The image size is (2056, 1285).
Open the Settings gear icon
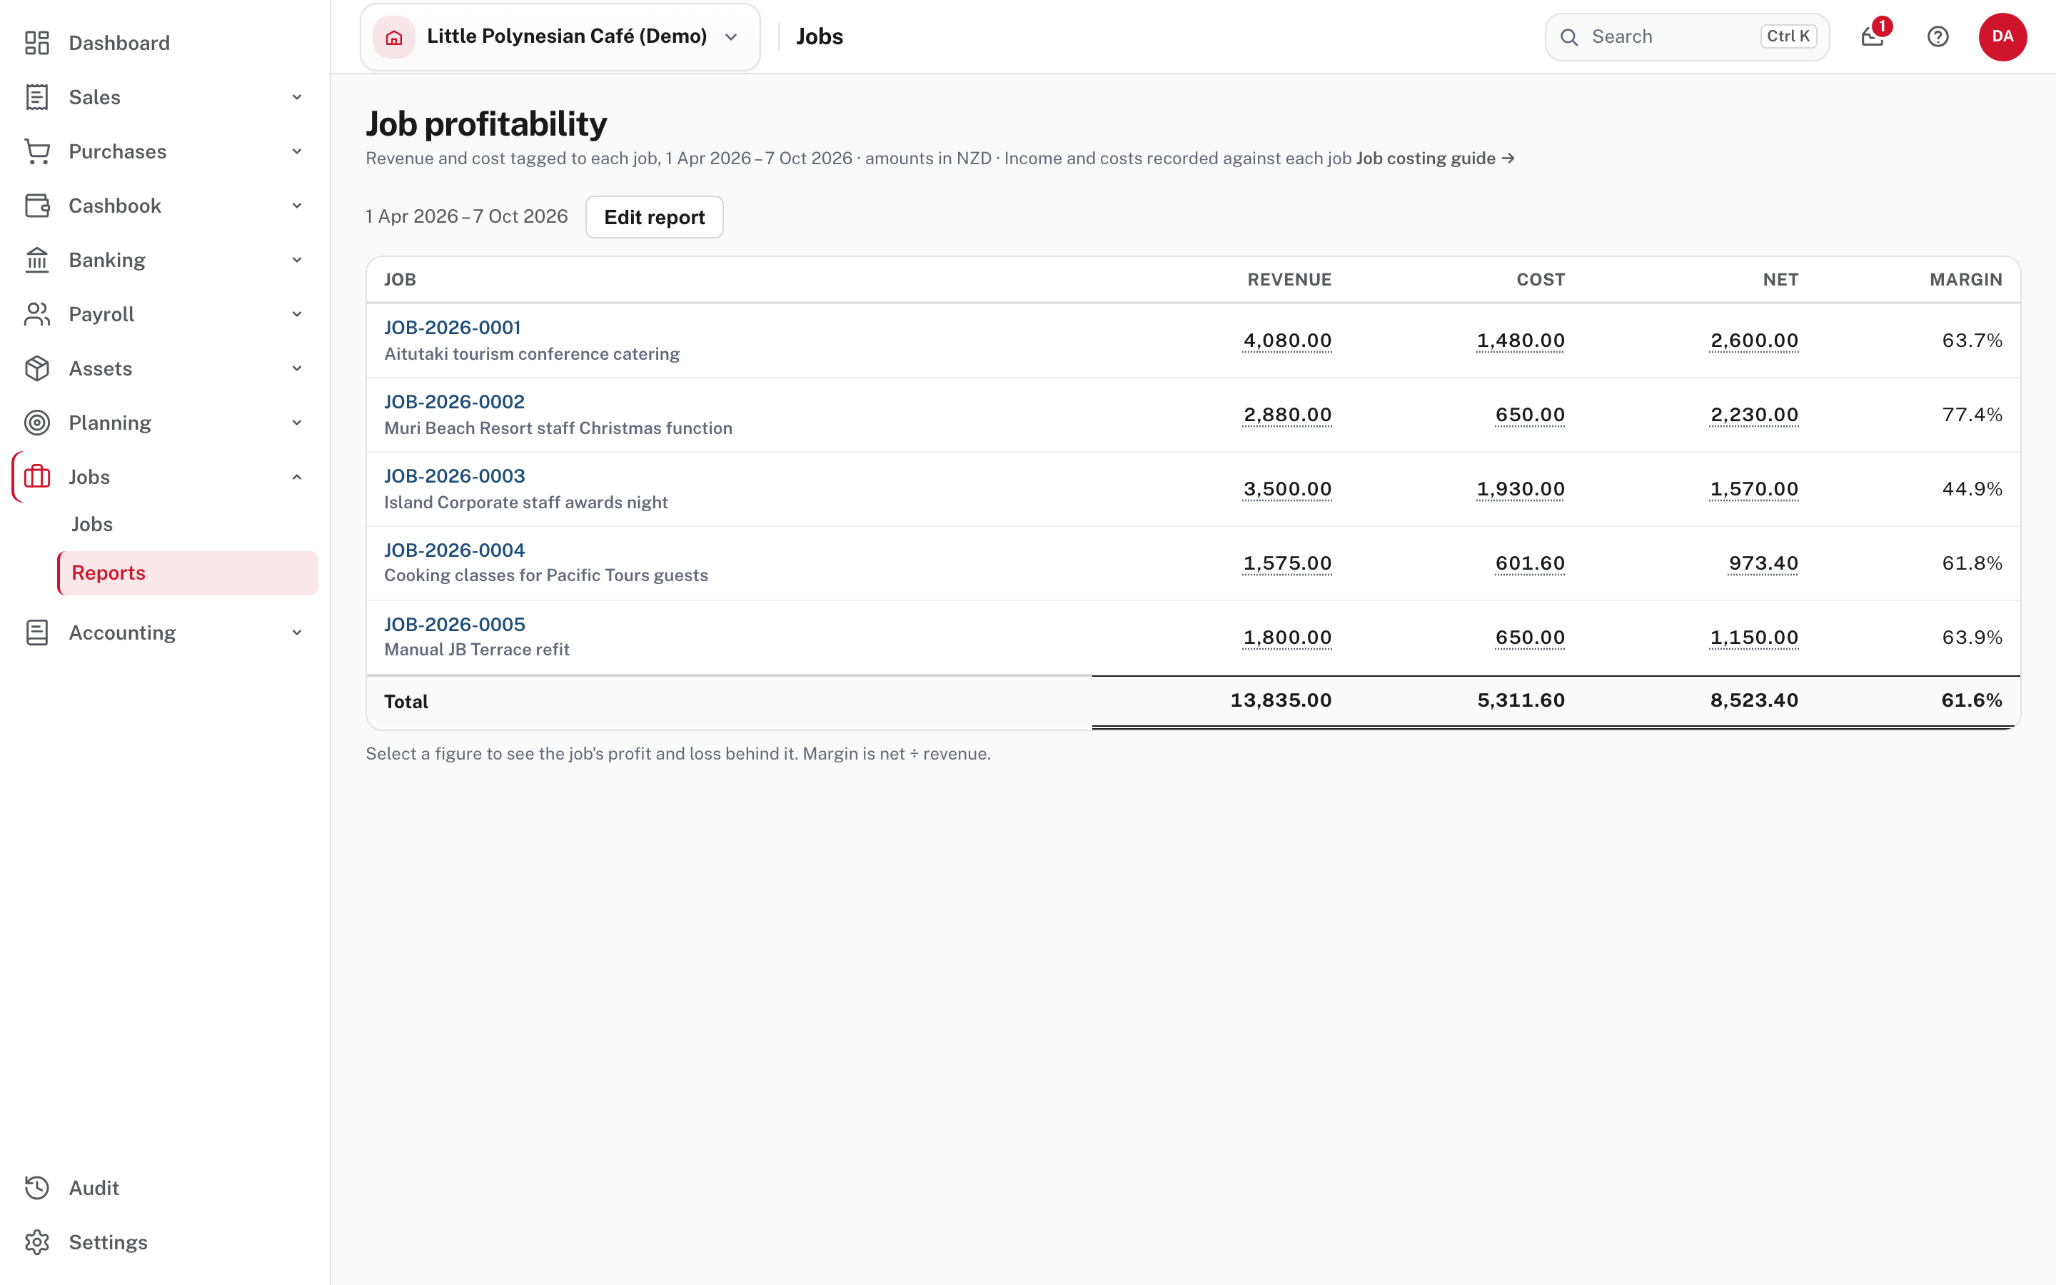click(x=36, y=1241)
